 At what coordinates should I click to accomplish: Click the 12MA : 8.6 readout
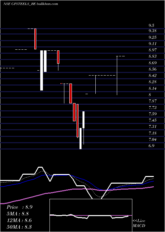tap(19, 220)
